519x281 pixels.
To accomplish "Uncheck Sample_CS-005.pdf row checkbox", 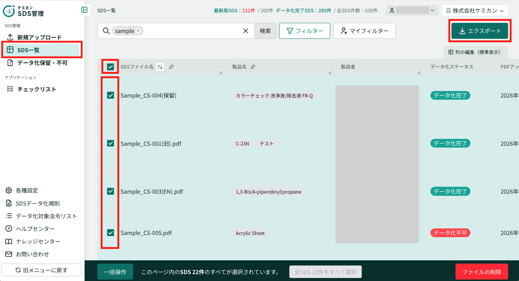I will click(111, 233).
